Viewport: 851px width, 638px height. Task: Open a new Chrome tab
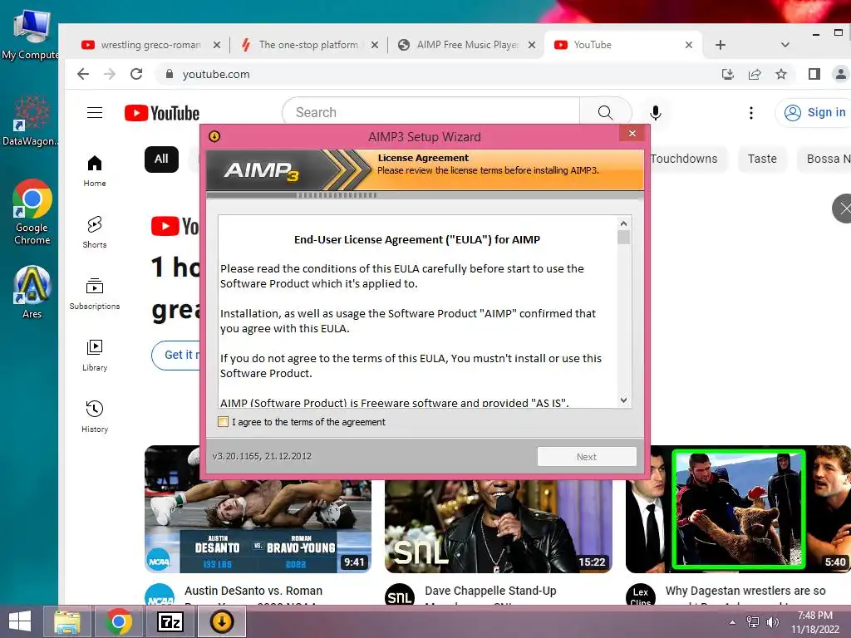click(721, 45)
